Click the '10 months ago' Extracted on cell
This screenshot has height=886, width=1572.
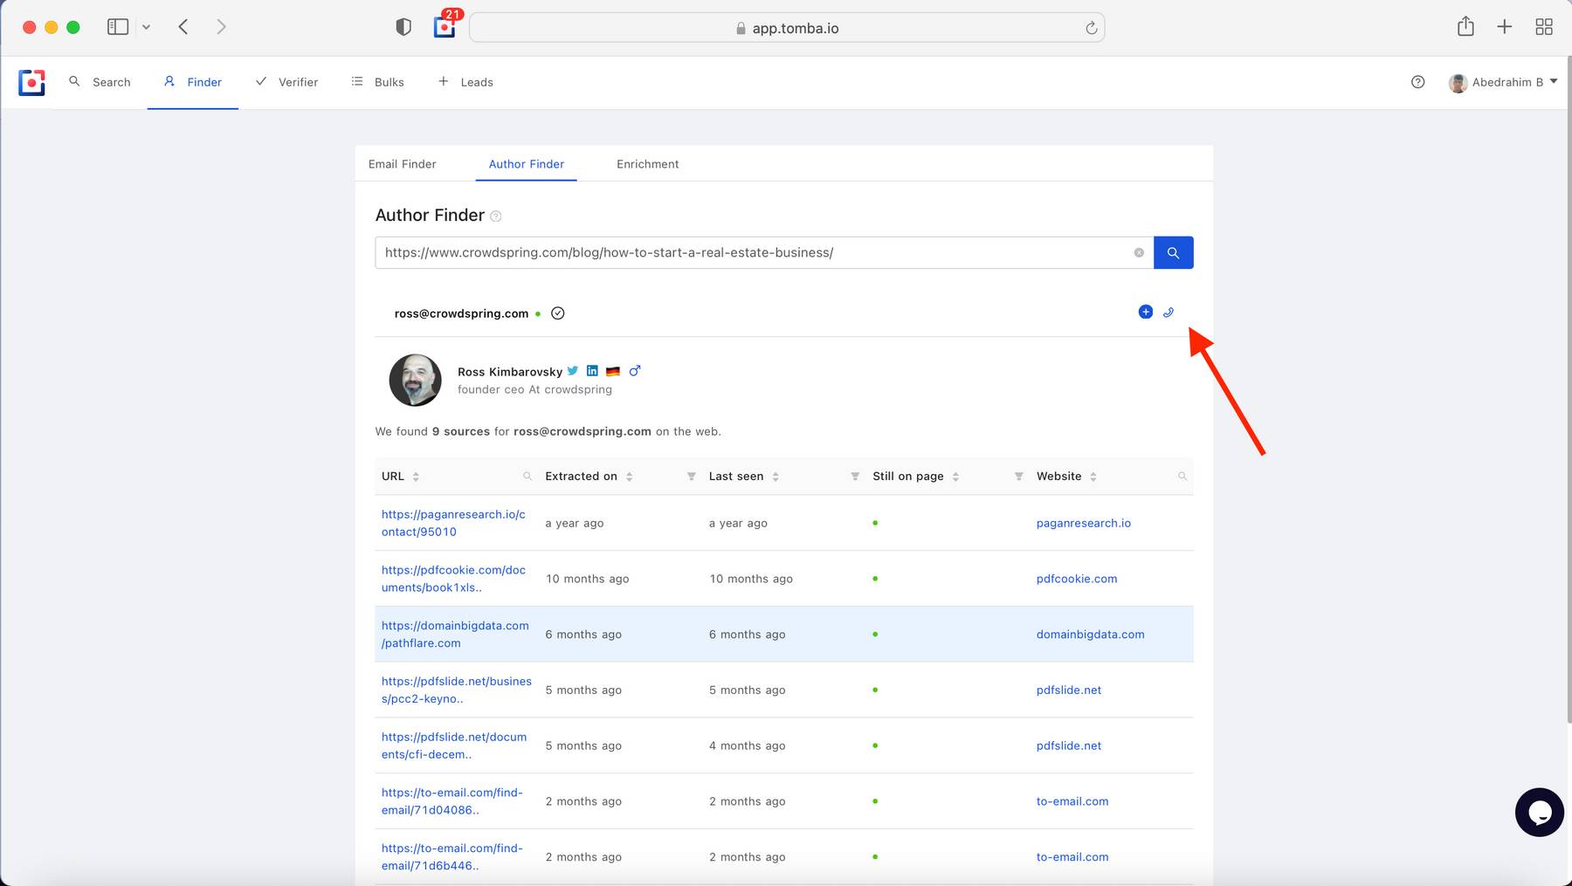tap(587, 579)
